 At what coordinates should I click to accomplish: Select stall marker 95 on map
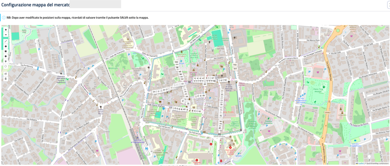click(x=181, y=74)
